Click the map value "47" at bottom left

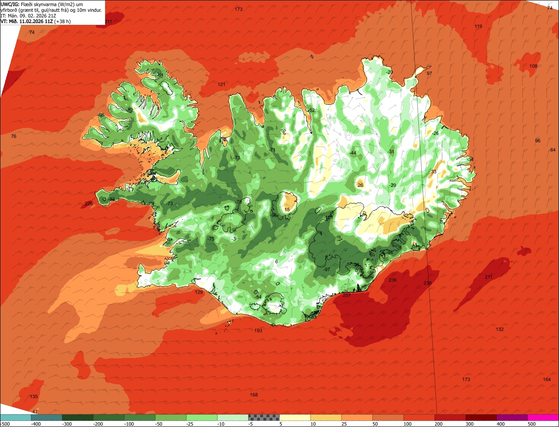point(35,412)
